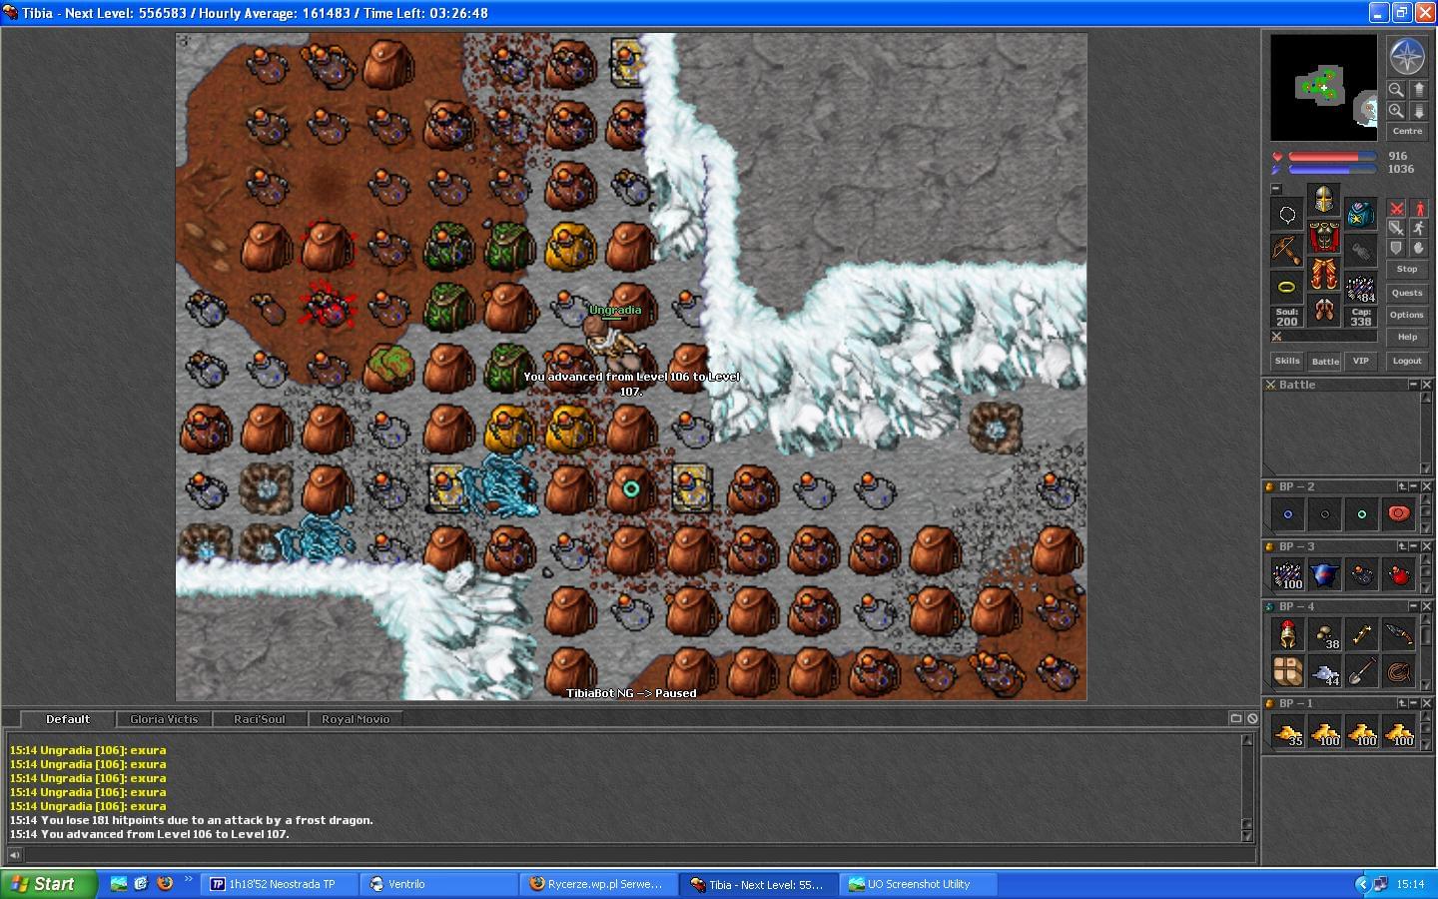Open the Raci'Soul chat tab
The image size is (1438, 899).
(260, 719)
